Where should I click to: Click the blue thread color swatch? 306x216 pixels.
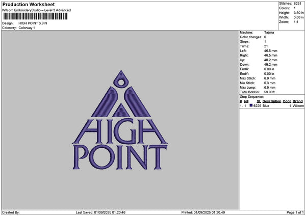tap(251, 105)
